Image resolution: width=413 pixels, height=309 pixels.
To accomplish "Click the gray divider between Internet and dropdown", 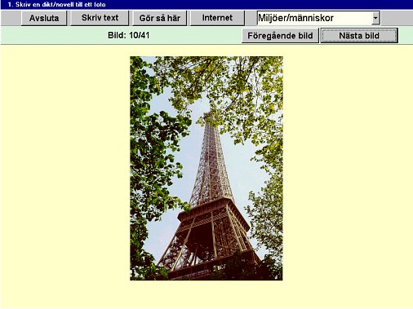I will pos(251,18).
